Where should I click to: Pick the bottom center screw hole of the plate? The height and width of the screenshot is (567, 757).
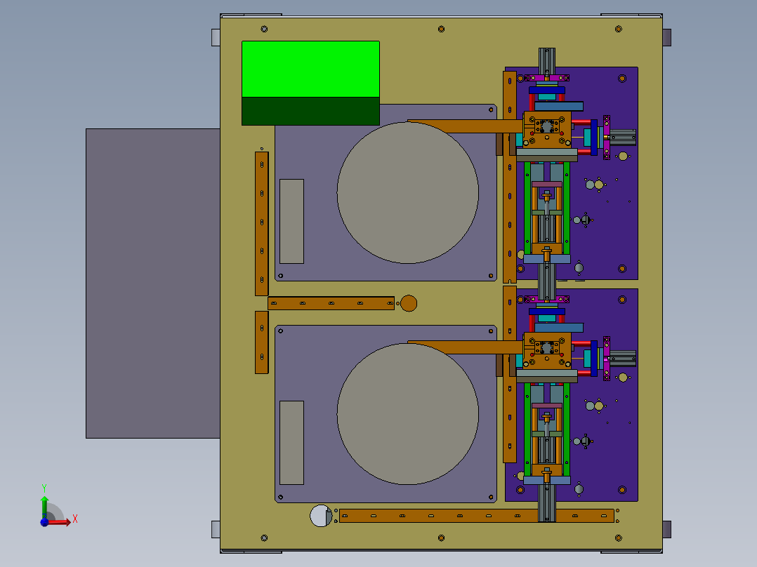pyautogui.click(x=441, y=538)
